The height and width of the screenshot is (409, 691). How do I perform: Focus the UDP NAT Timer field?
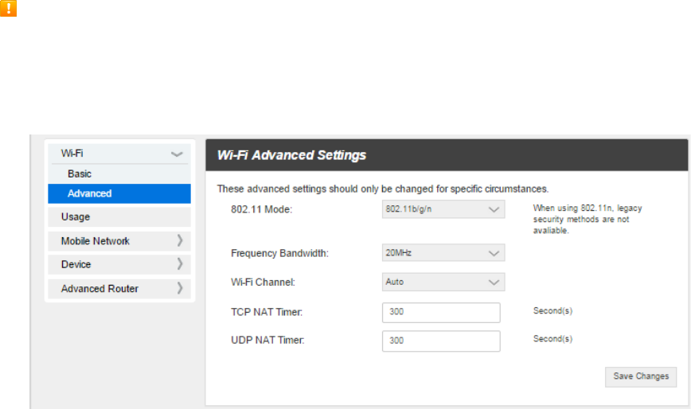(441, 341)
